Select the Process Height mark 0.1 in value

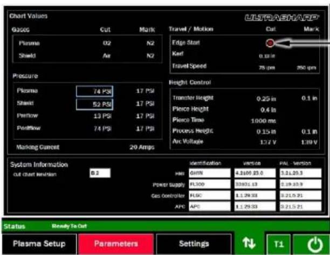tap(310, 132)
